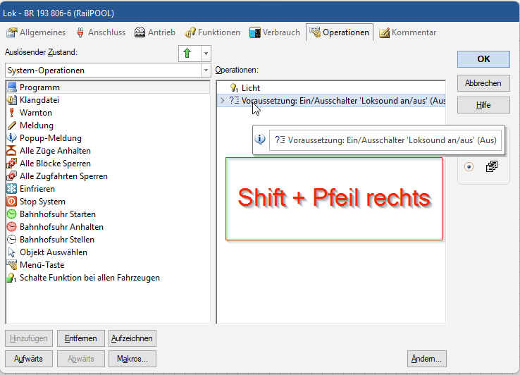
Task: Select the Klangdatei sound file icon
Action: (x=11, y=100)
